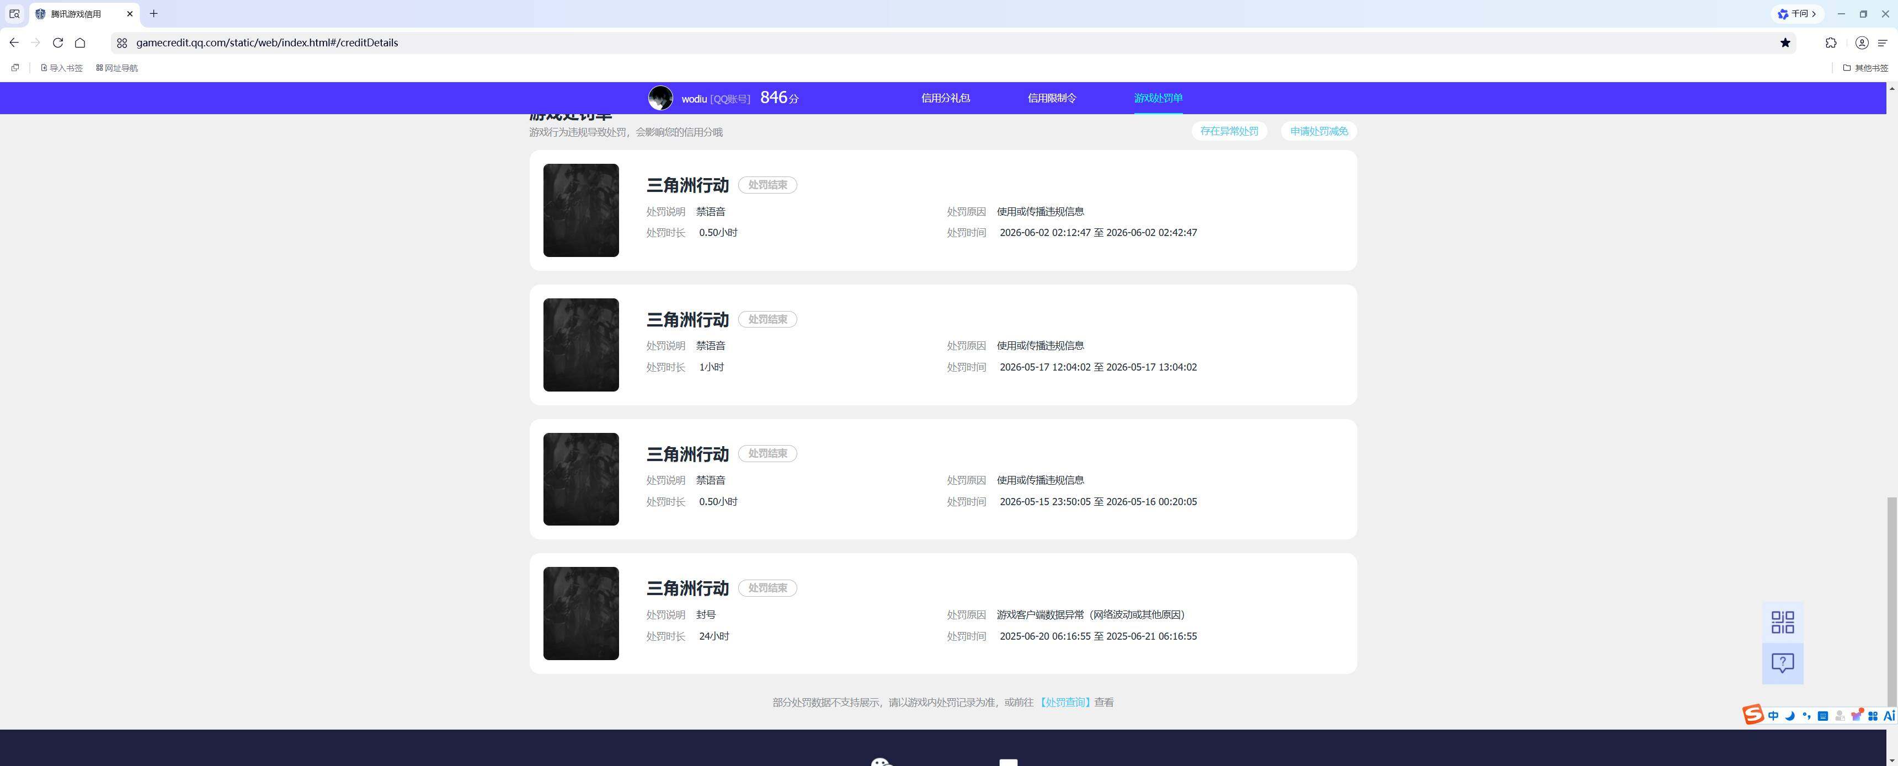Open the 其他书签 folder
Viewport: 1898px width, 766px height.
click(1865, 68)
